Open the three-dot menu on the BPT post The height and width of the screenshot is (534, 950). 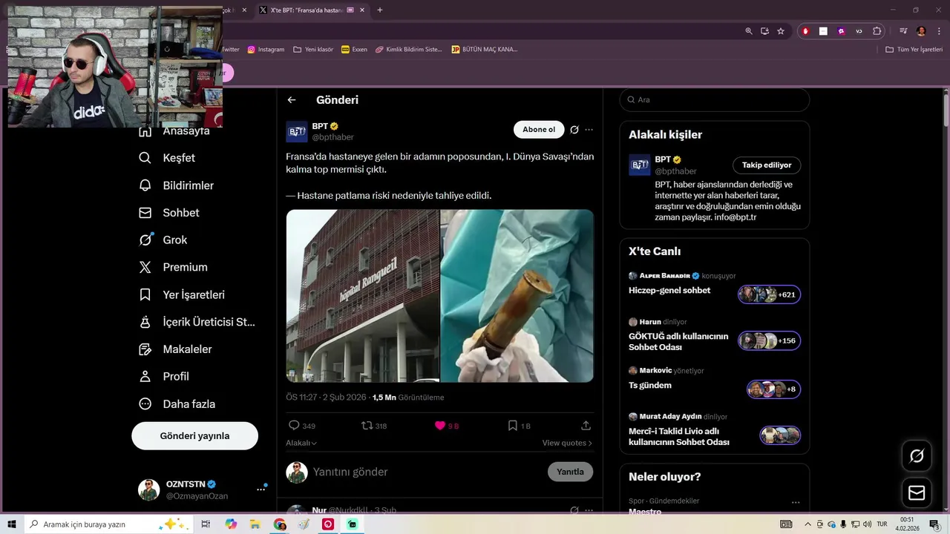(589, 130)
